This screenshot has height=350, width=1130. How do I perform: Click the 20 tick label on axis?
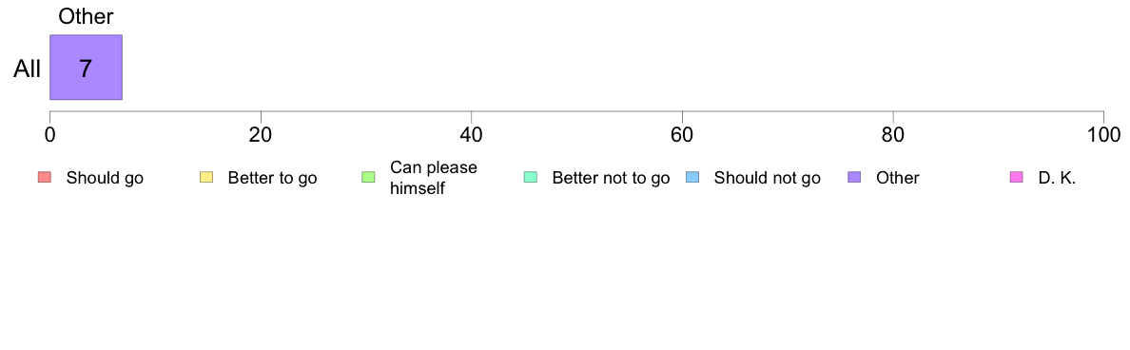261,135
